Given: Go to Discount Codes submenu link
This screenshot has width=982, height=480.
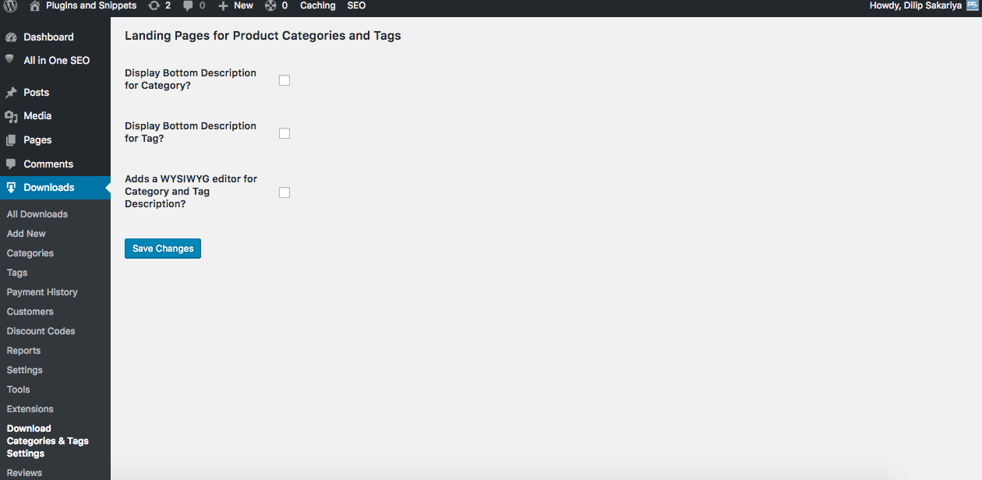Looking at the screenshot, I should coord(41,331).
